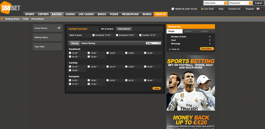Click the Sports Betting banner image
Screen dimensions: 265x129
click(x=191, y=83)
